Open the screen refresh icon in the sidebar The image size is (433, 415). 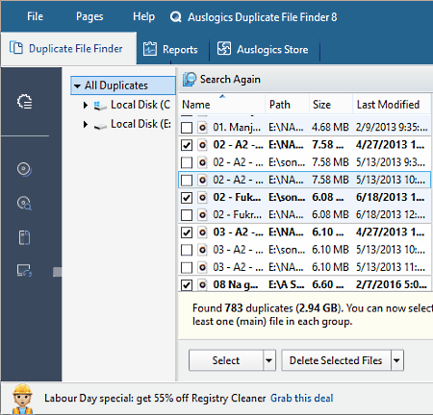click(x=24, y=271)
